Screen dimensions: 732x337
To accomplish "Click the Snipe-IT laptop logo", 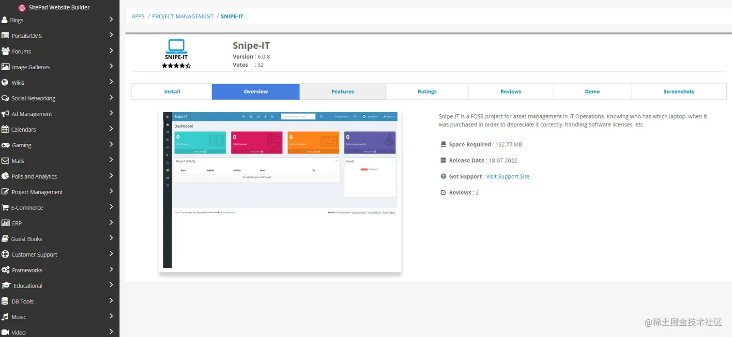I will pyautogui.click(x=176, y=49).
